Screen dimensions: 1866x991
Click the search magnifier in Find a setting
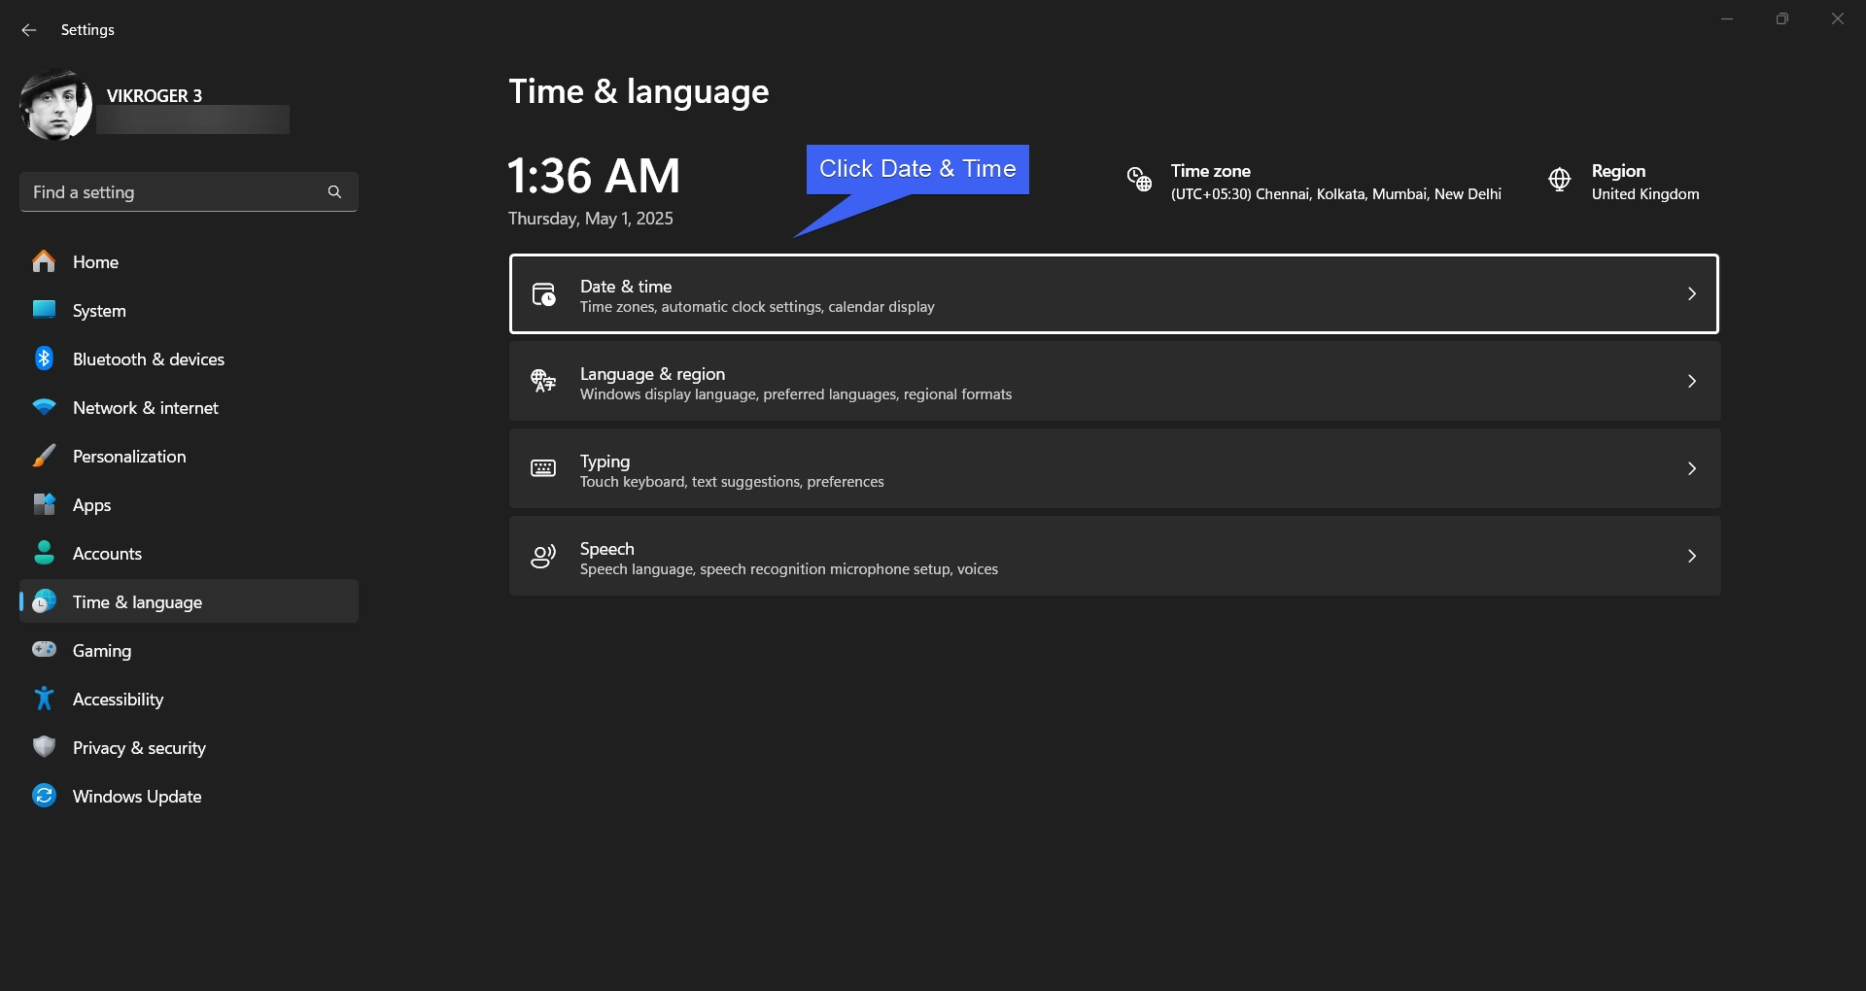(334, 191)
